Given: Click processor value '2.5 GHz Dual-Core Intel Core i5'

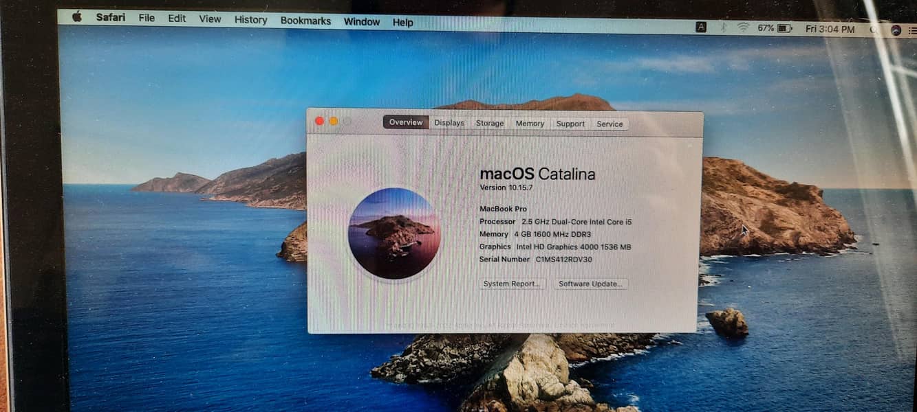Looking at the screenshot, I should [576, 222].
